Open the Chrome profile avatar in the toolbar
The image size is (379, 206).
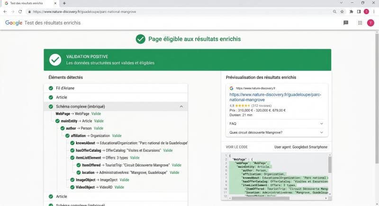click(366, 11)
